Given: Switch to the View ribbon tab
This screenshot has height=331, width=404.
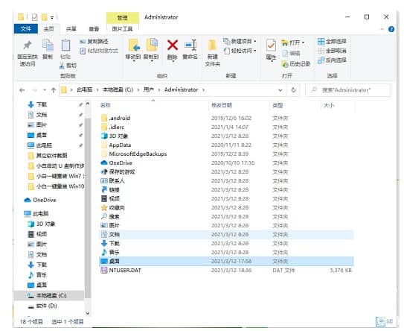Looking at the screenshot, I should tap(94, 28).
